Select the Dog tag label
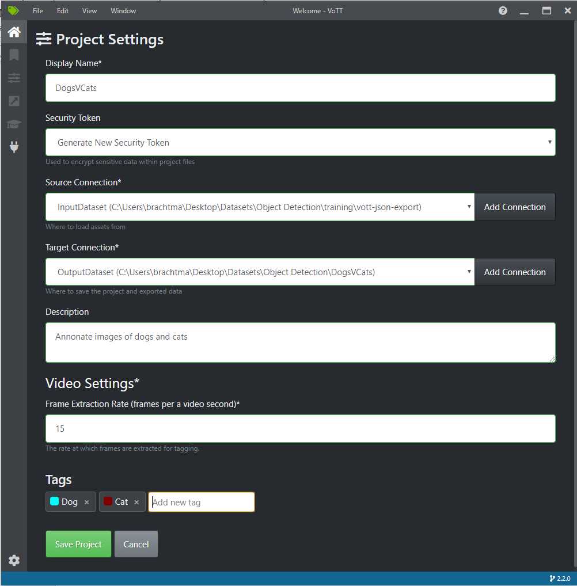 coord(70,502)
